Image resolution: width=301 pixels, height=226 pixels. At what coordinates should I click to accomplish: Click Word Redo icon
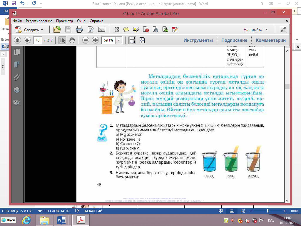[34, 3]
